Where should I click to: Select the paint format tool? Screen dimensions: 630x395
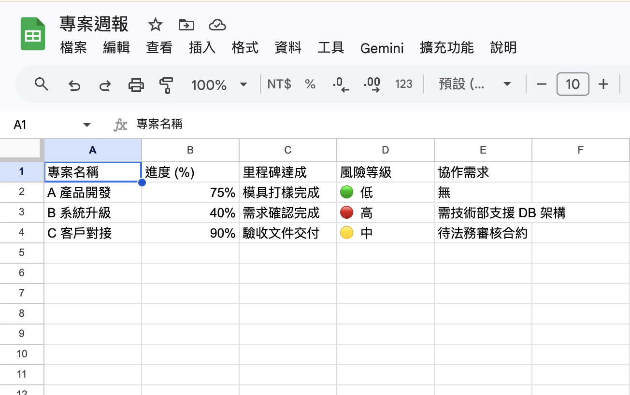pos(166,84)
